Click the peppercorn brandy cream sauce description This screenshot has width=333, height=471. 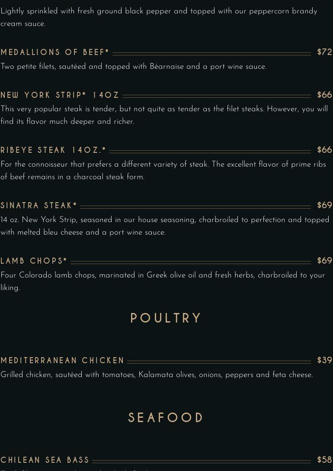pyautogui.click(x=159, y=17)
